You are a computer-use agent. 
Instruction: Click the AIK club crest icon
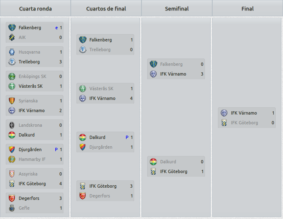pos(12,37)
